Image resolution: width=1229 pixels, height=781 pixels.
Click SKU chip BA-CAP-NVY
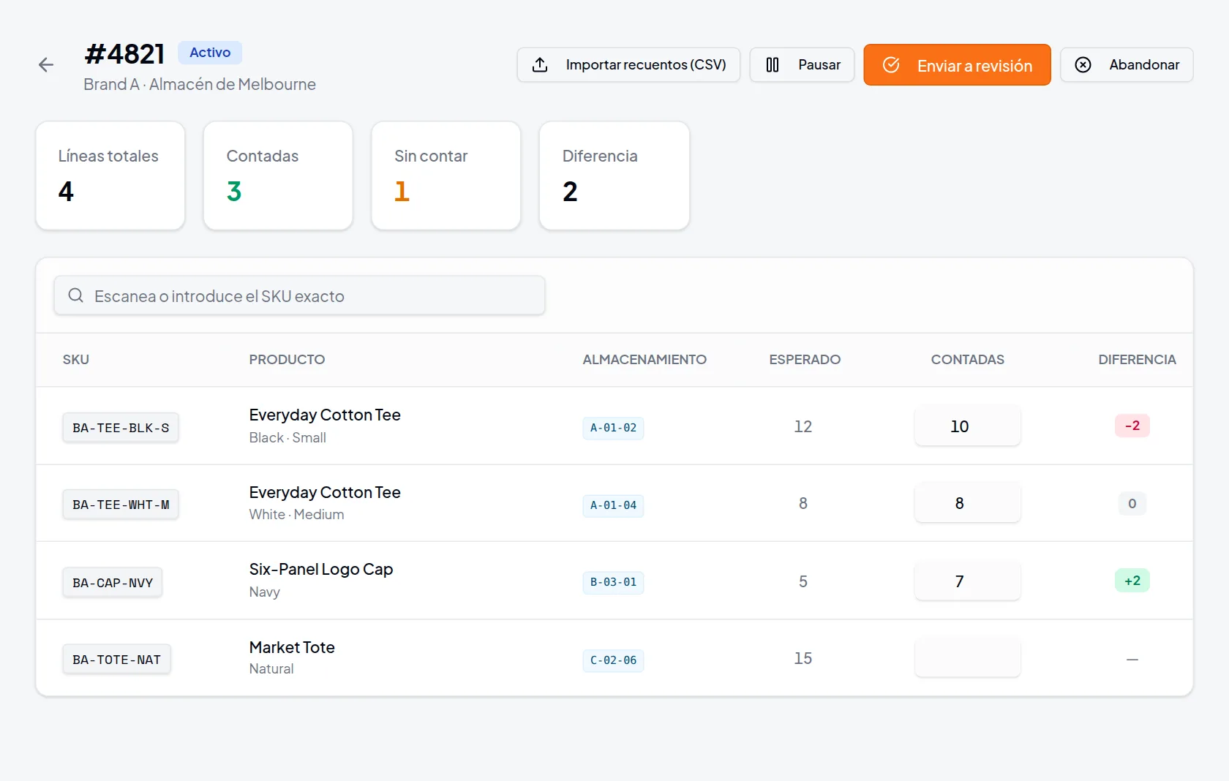pos(113,583)
